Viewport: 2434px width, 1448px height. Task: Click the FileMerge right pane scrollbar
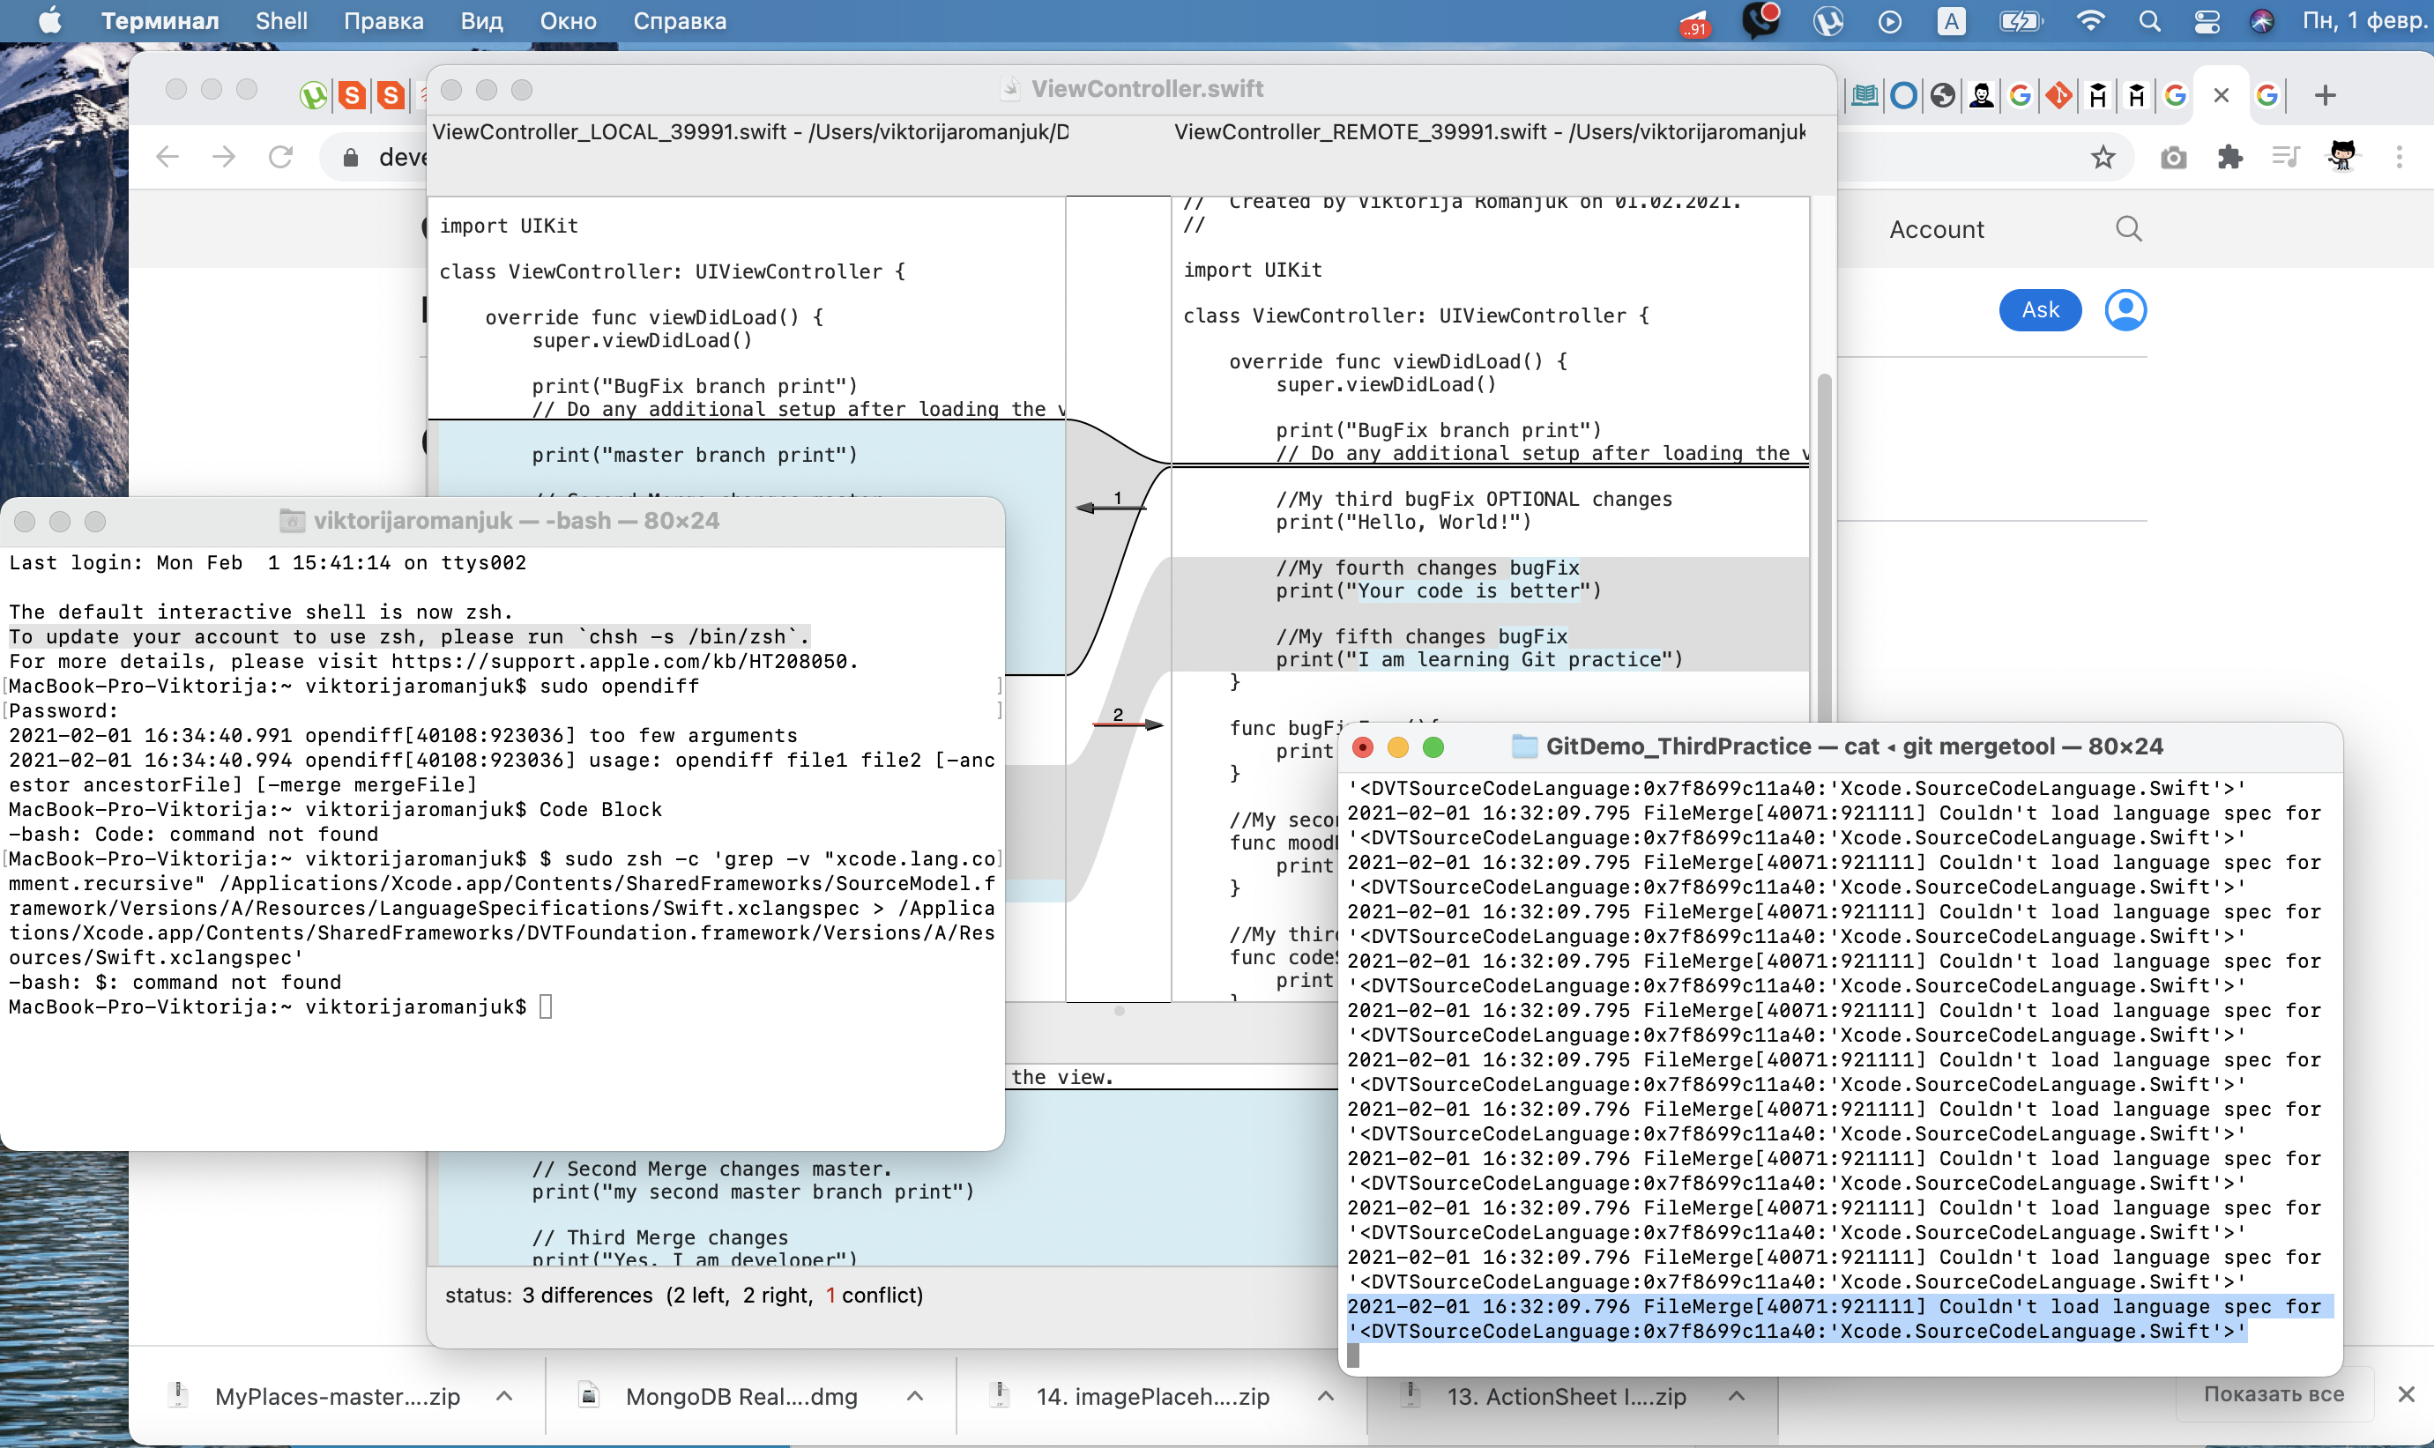pos(1824,546)
